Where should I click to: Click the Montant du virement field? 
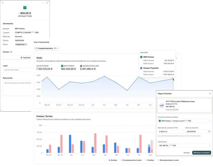171,132
